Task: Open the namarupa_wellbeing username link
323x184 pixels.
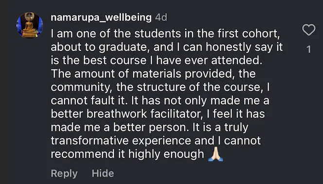Action: click(101, 18)
